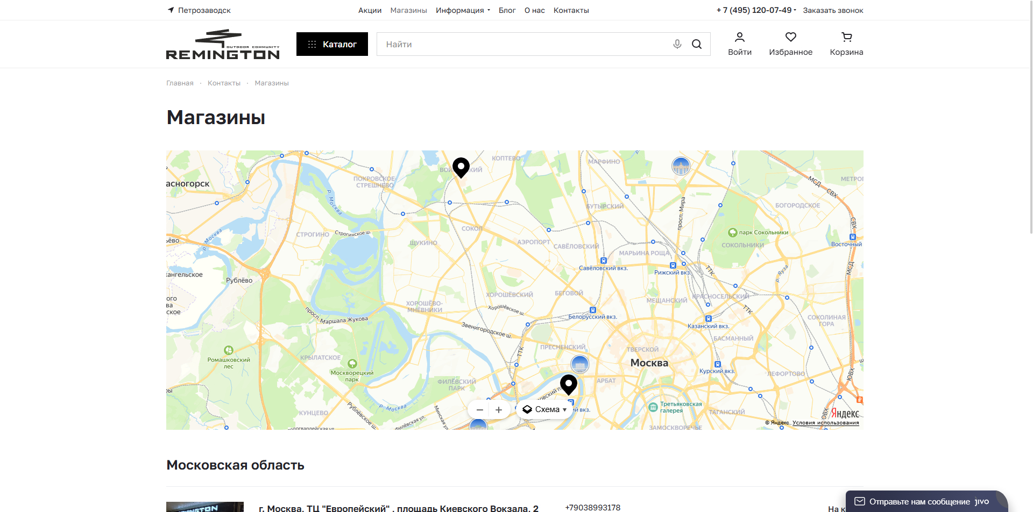This screenshot has width=1033, height=512.
Task: Open the Каталог button
Action: click(x=332, y=44)
